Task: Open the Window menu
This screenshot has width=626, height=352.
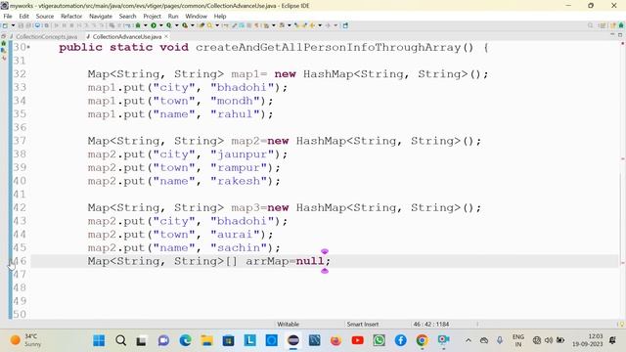Action: [x=196, y=16]
